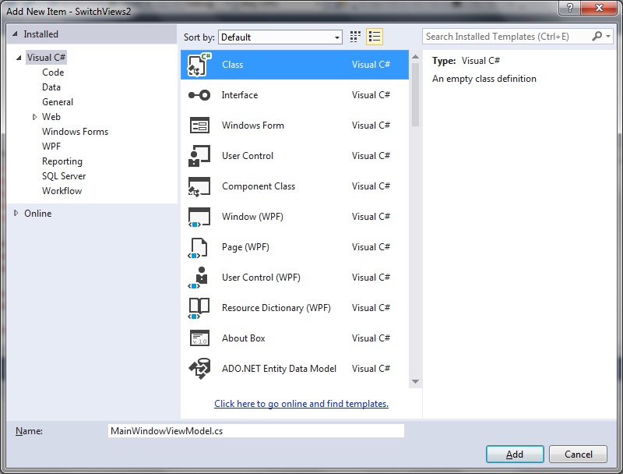Click the "About Box" template name

pyautogui.click(x=243, y=338)
